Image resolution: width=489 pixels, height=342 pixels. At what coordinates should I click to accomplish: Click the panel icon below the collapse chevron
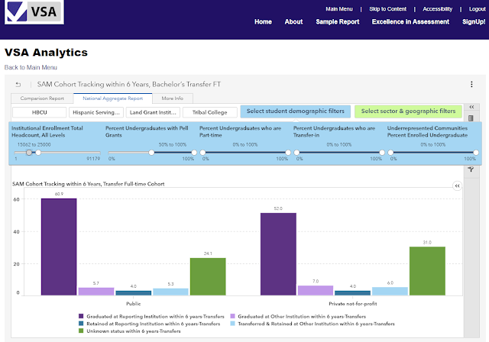click(x=471, y=118)
